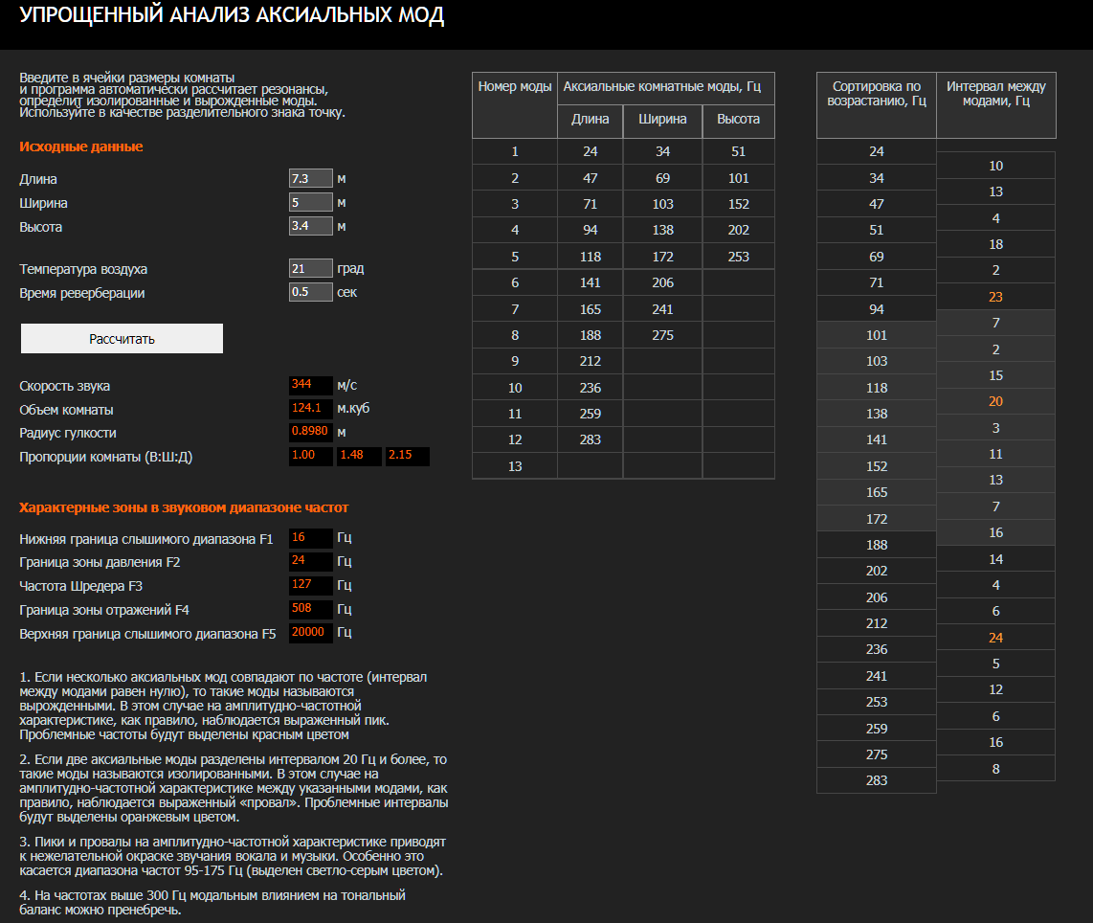Click length mode cell 118

[591, 257]
